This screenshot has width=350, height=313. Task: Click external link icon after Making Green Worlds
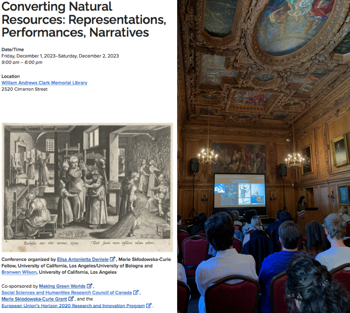pos(89,286)
